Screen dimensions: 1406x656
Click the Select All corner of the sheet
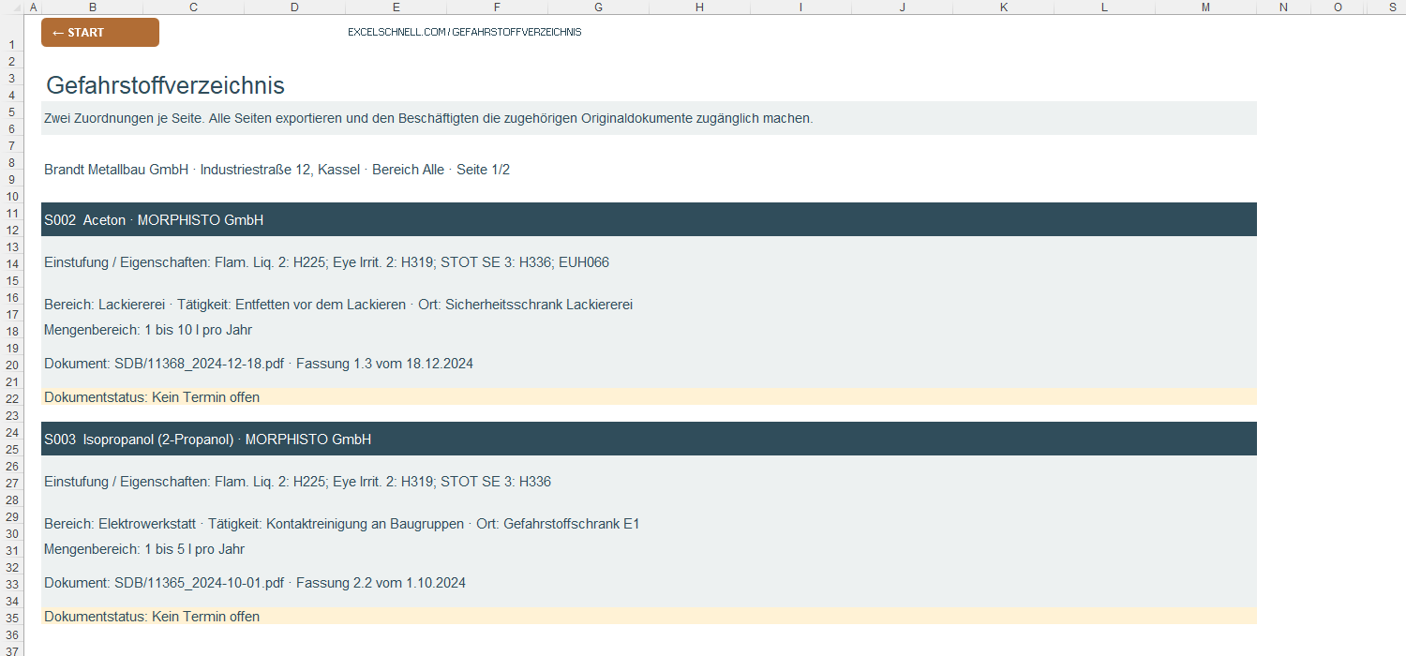click(x=12, y=7)
